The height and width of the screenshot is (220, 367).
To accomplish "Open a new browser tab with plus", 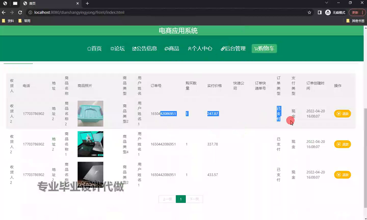I will [87, 3].
